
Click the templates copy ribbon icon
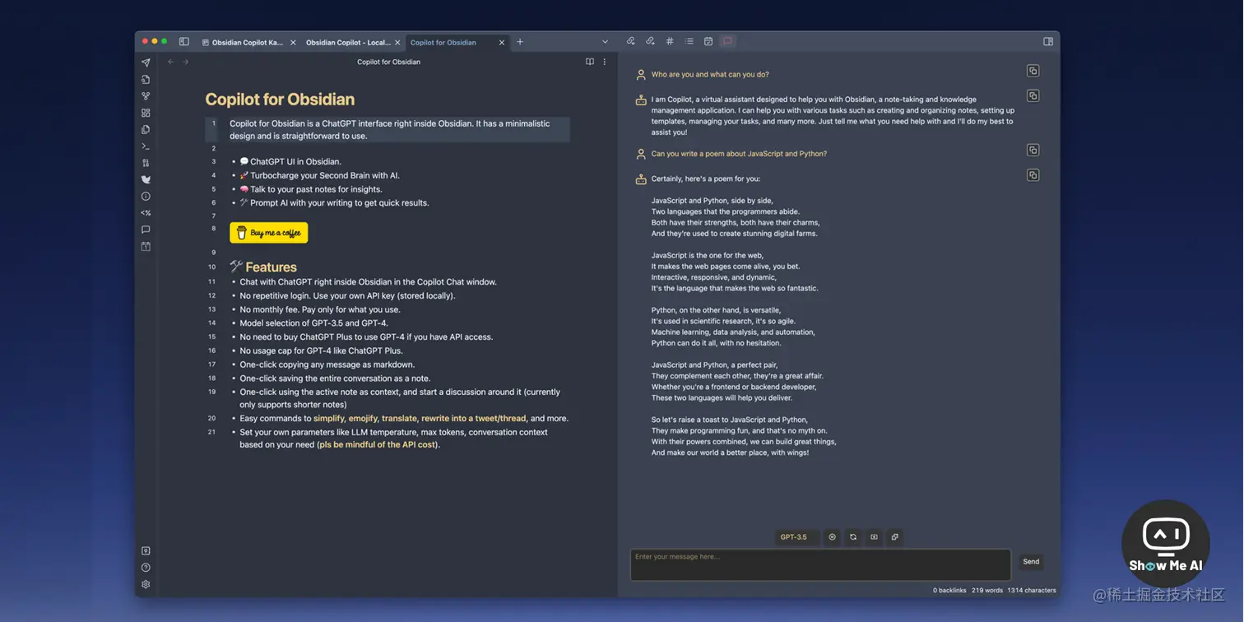[x=146, y=129]
